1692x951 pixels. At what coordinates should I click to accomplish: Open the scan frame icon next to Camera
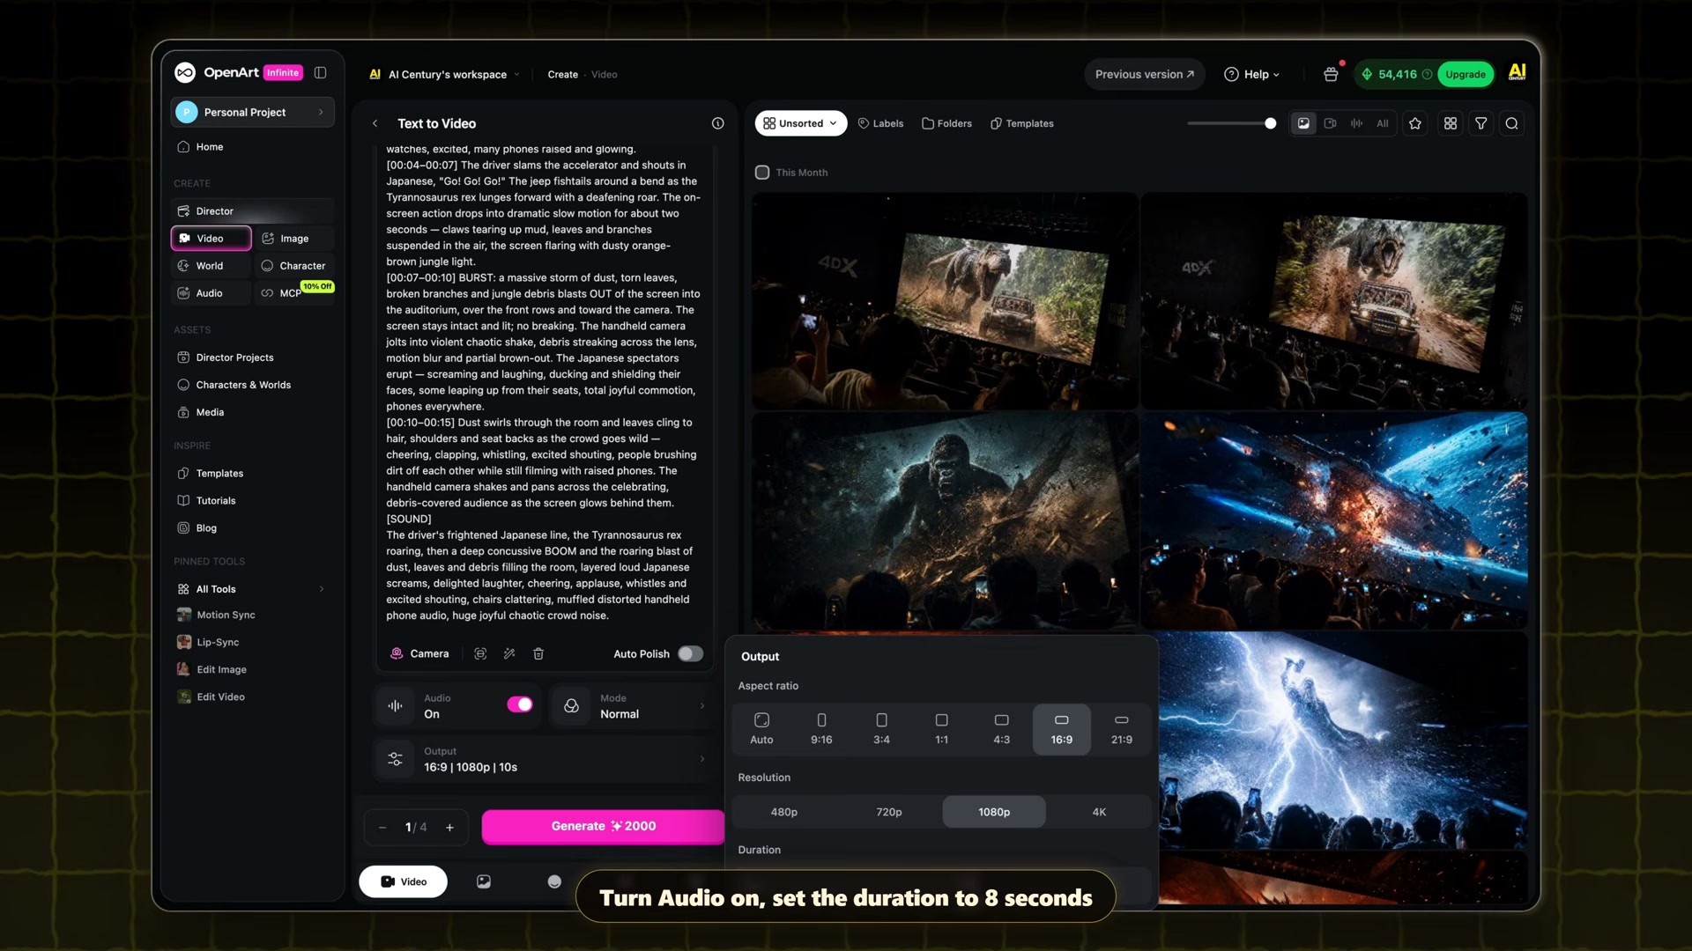[x=480, y=653]
